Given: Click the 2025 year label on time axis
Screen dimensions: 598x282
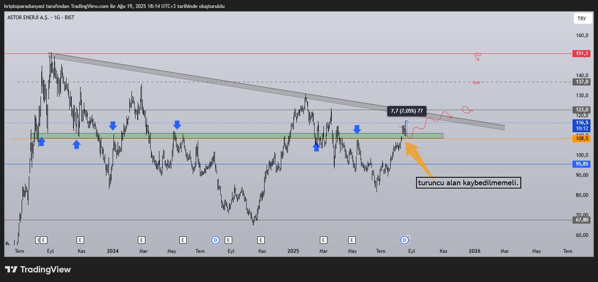Looking at the screenshot, I should click(x=293, y=251).
